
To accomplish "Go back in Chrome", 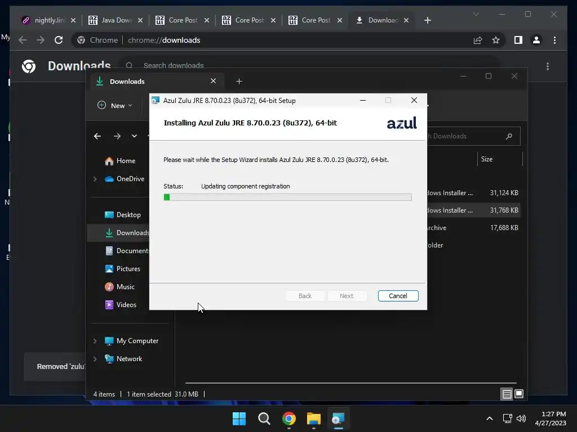I will pos(23,40).
